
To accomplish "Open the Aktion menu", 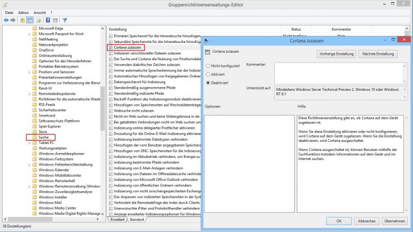I will pyautogui.click(x=23, y=13).
